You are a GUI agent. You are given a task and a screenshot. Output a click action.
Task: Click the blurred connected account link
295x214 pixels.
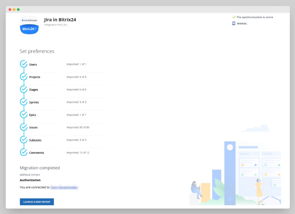point(64,188)
